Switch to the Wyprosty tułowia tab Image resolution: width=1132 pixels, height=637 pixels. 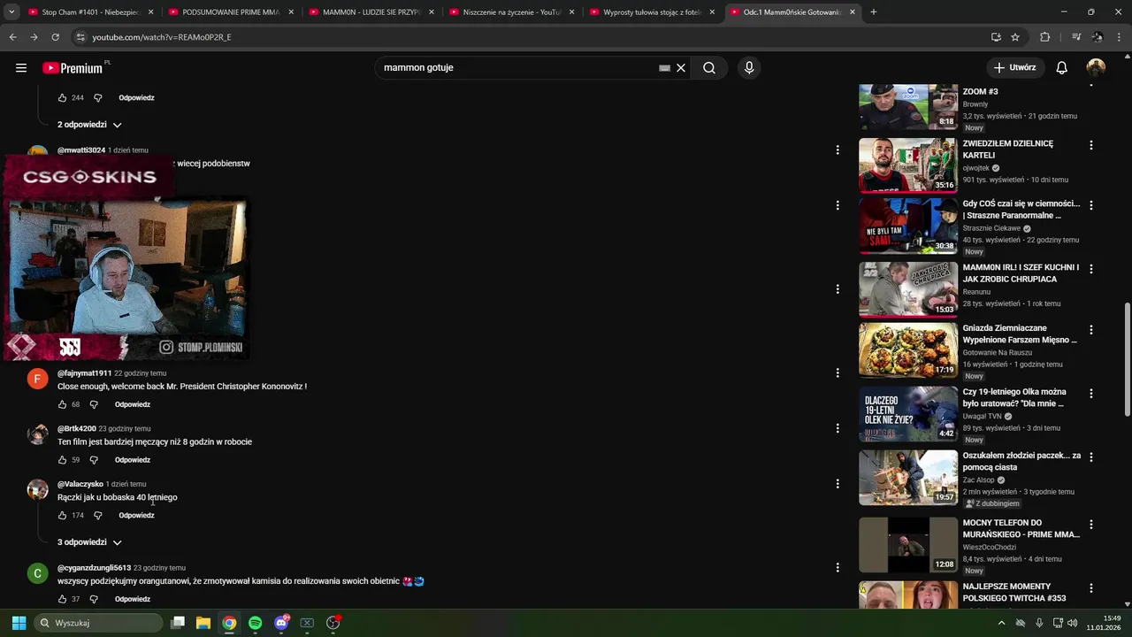pos(651,12)
